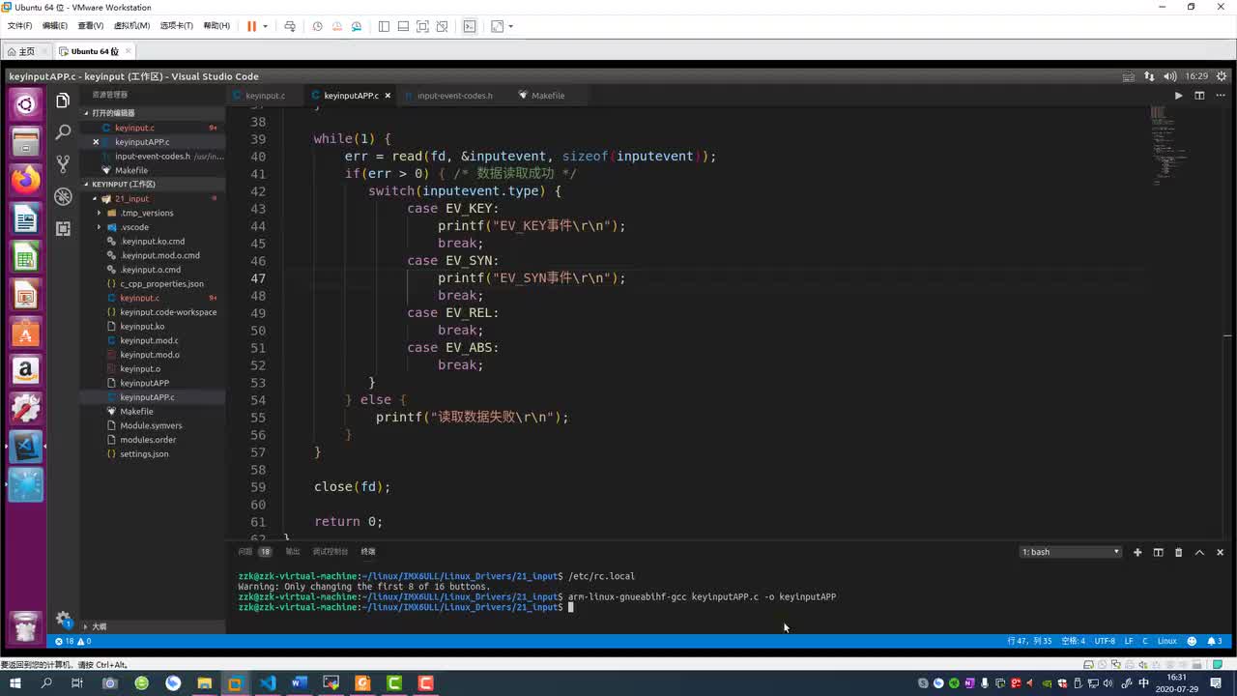Click the Linux status bar item
This screenshot has width=1237, height=696.
pos(1167,641)
